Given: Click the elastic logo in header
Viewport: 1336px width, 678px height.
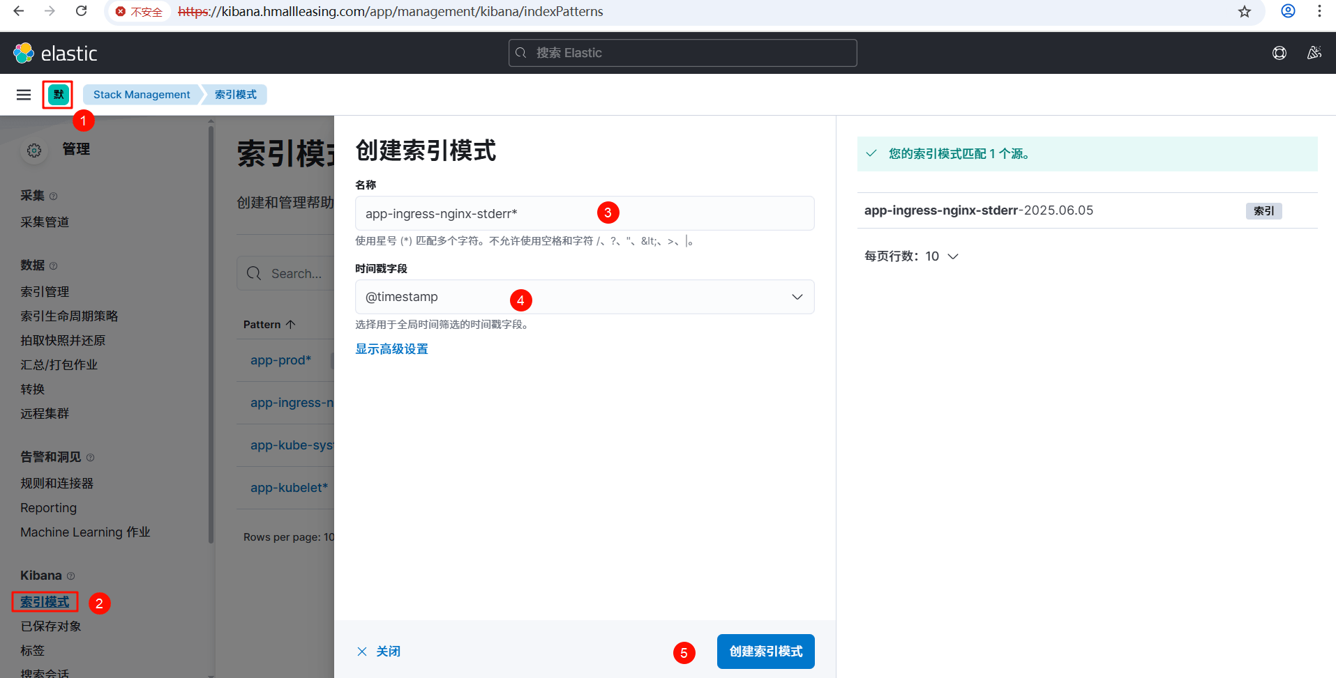Looking at the screenshot, I should coord(55,53).
